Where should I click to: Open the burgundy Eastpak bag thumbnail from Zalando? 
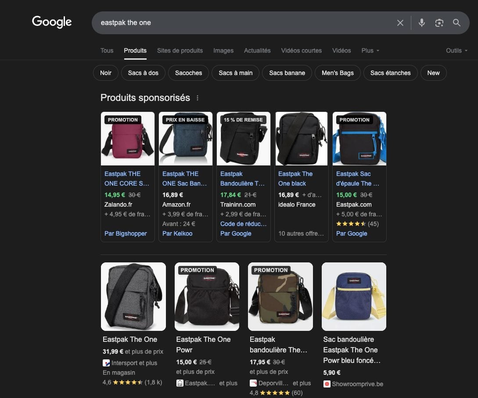128,139
